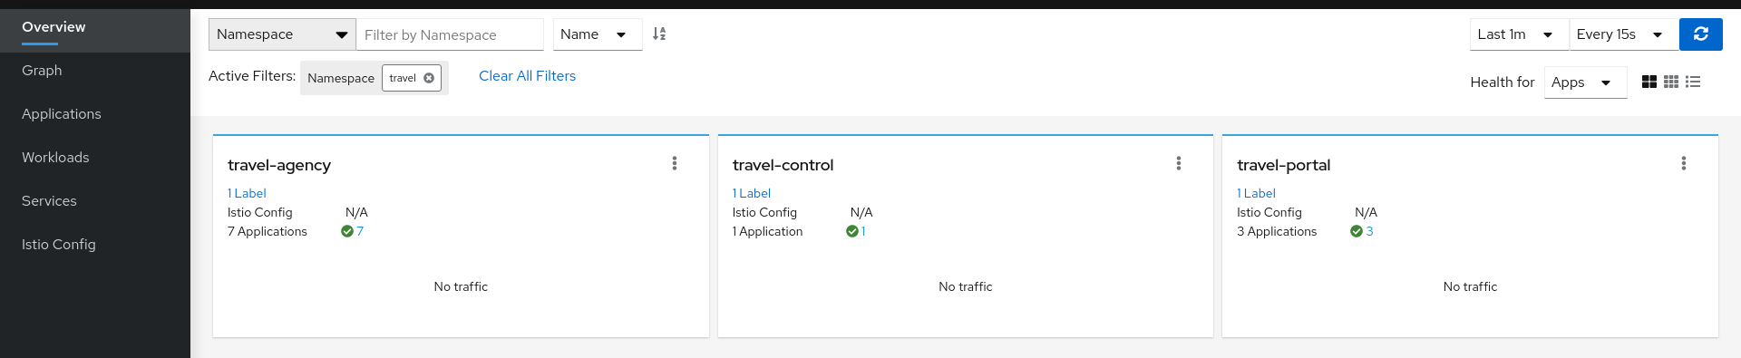Switch to expanded card view
Viewport: 1741px width, 358px height.
[1649, 82]
